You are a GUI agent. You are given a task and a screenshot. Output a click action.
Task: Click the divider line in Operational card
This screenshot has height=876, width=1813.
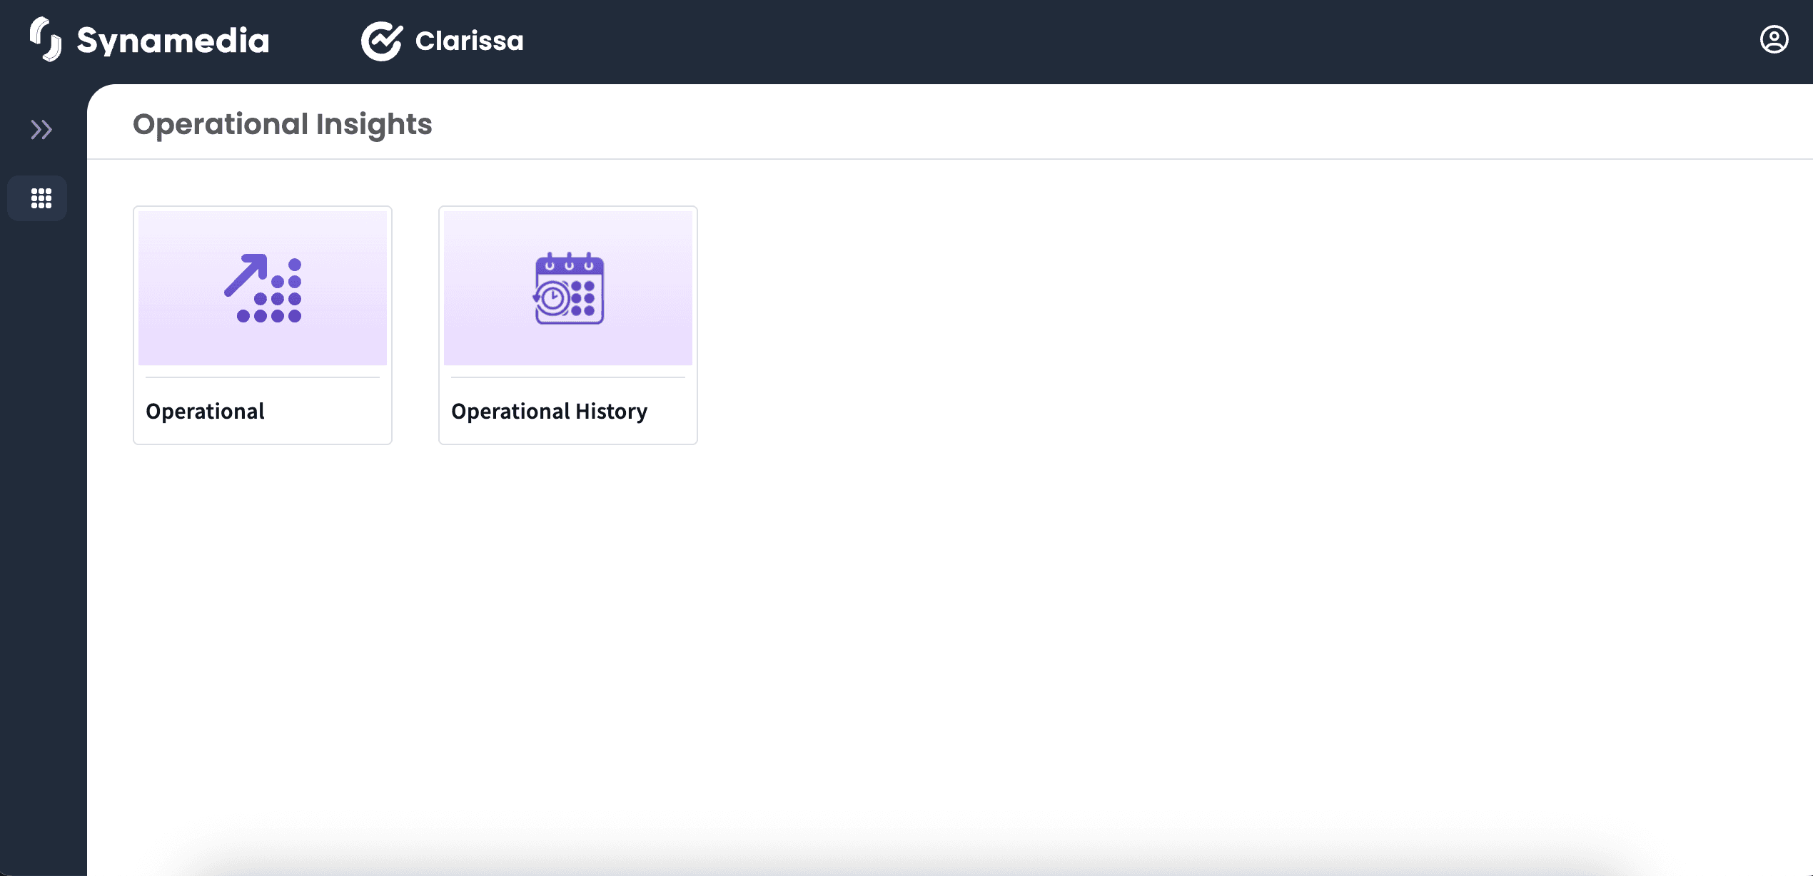click(262, 377)
